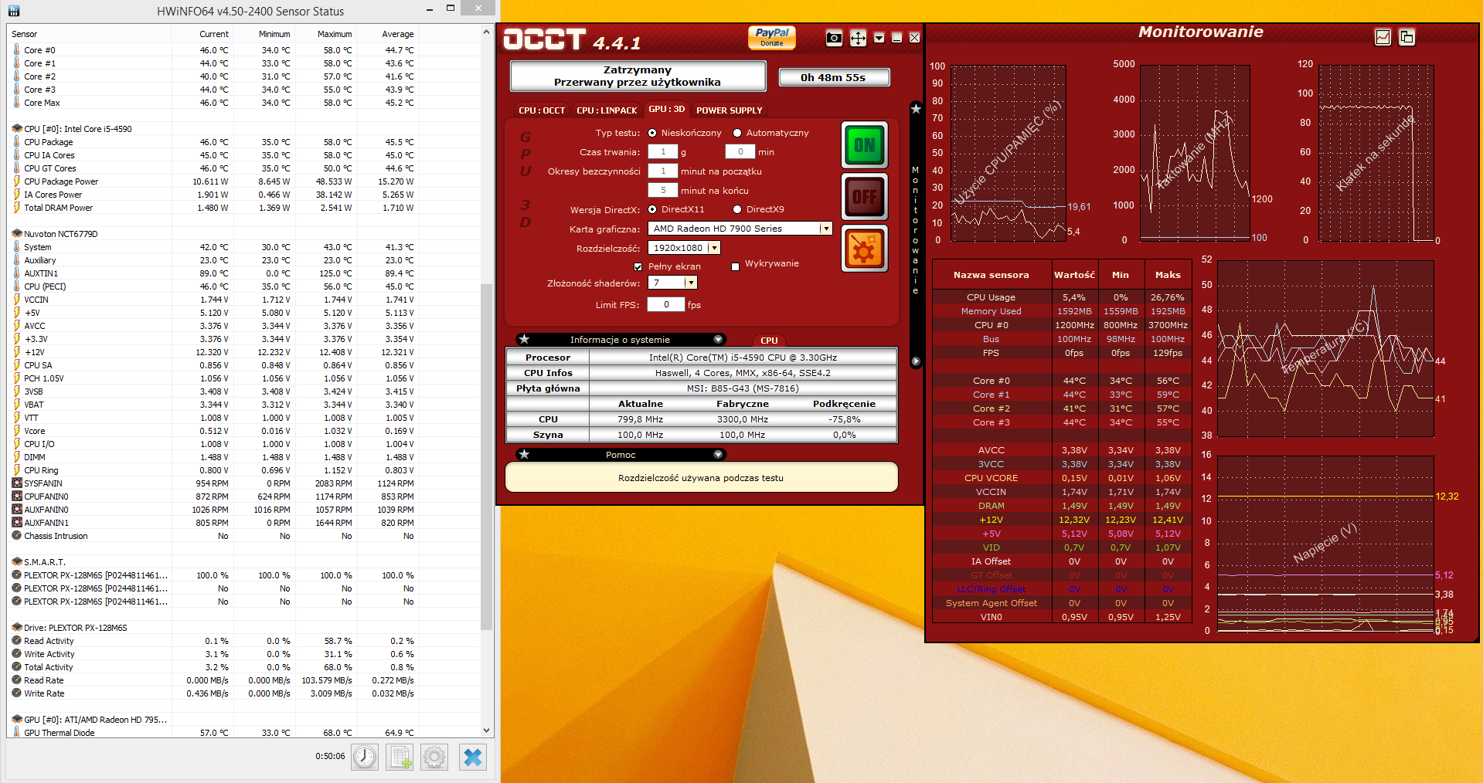The height and width of the screenshot is (783, 1483).
Task: Click the windows layout icon in Monitorowanie header
Action: coord(1406,37)
